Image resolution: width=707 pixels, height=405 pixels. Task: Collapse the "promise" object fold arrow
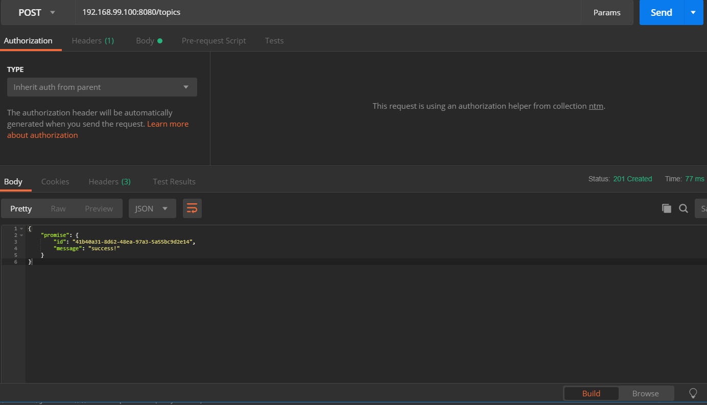point(21,235)
